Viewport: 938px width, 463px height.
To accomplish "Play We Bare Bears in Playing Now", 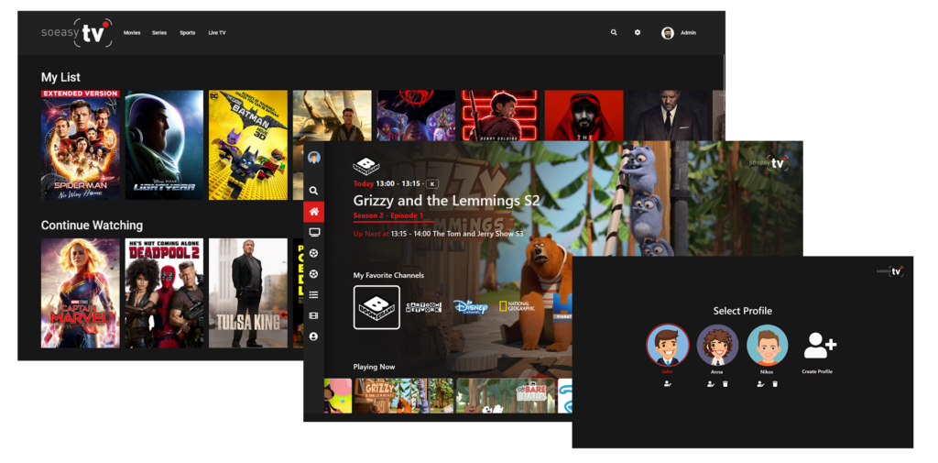I will coord(506,395).
